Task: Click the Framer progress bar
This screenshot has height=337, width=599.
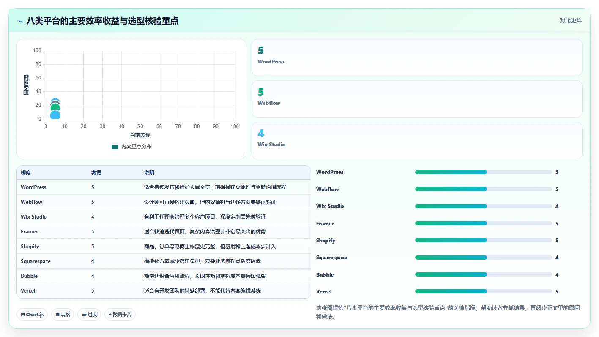Action: click(x=484, y=223)
